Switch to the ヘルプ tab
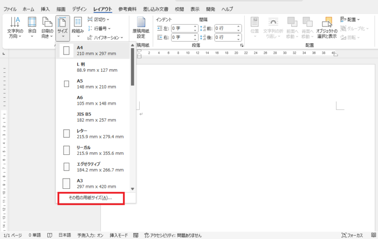Screen dimensions: 378x239 [x=227, y=9]
